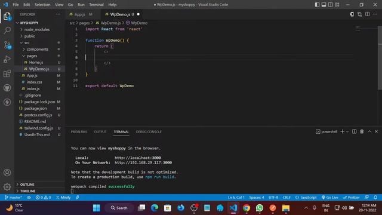Open Explorer more actions ellipsis
The image size is (382, 215).
(x=58, y=14)
